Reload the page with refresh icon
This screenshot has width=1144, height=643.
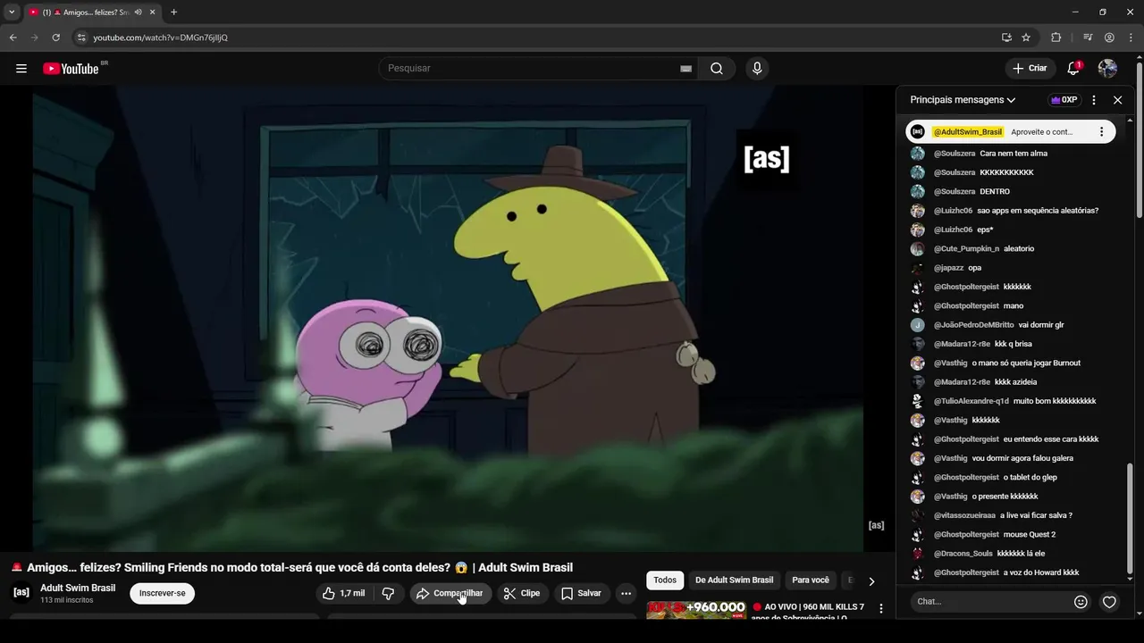(55, 38)
